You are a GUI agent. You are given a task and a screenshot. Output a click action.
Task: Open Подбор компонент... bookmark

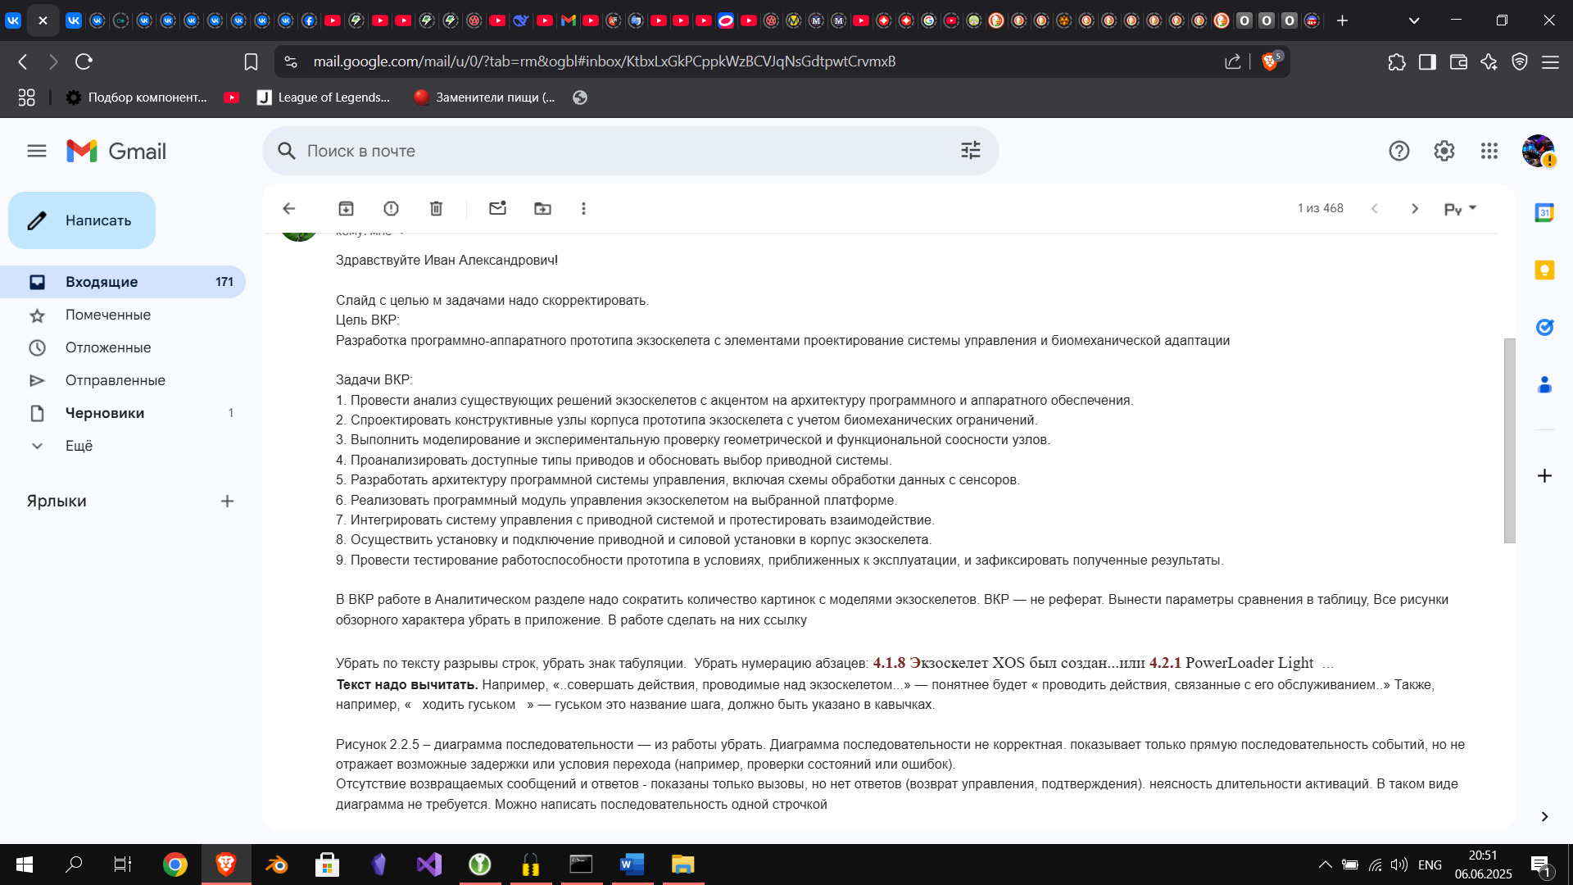pyautogui.click(x=136, y=98)
